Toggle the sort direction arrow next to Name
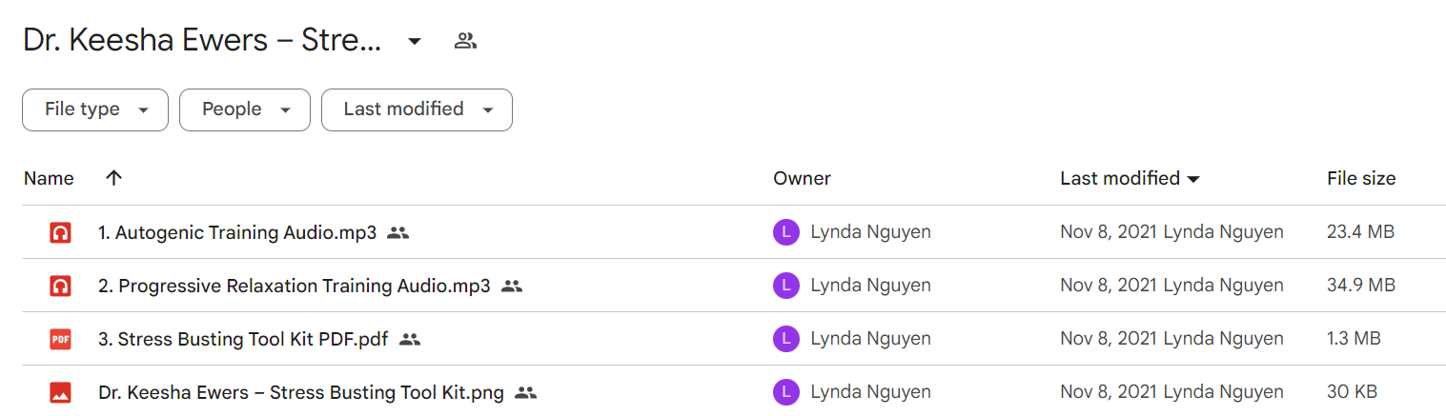The image size is (1446, 416). [x=113, y=178]
